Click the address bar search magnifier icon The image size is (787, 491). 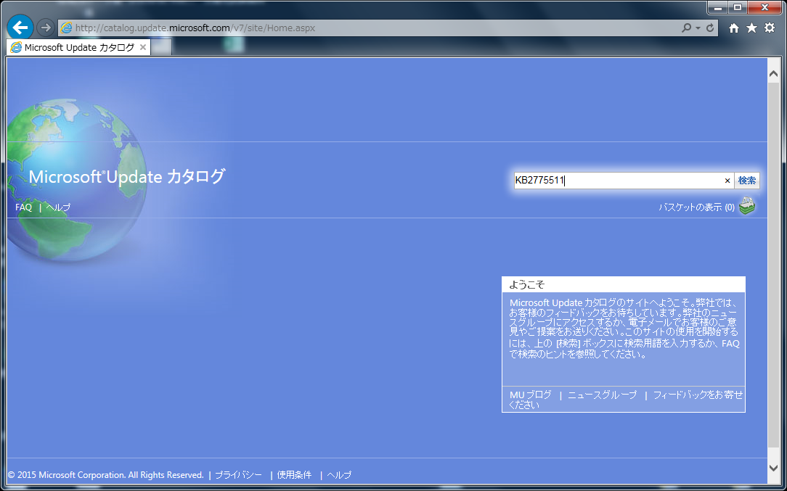(687, 28)
